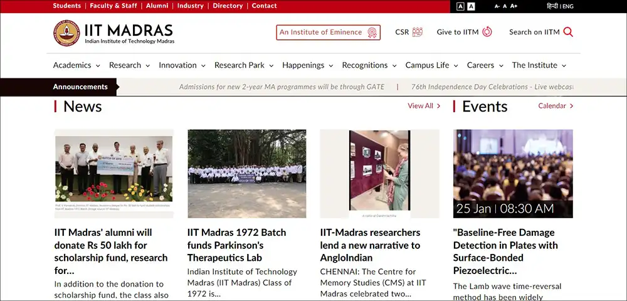Switch language to Hindi

coord(552,6)
